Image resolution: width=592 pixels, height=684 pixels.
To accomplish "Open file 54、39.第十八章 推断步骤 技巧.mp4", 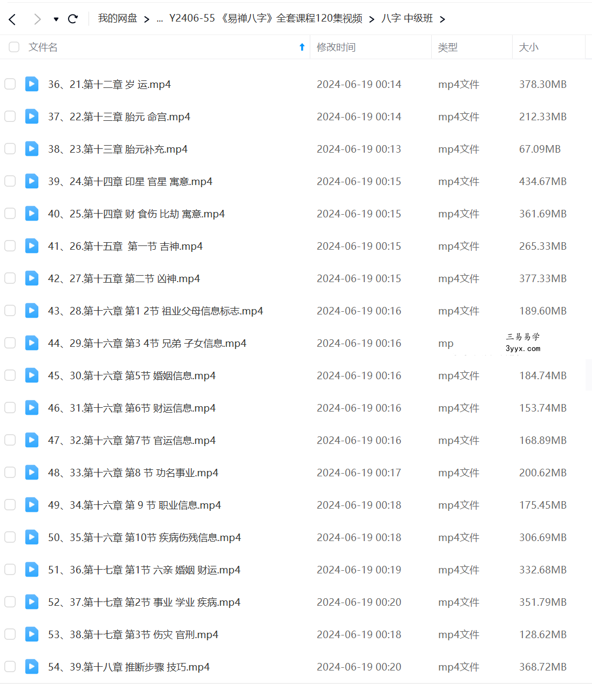I will pyautogui.click(x=129, y=667).
